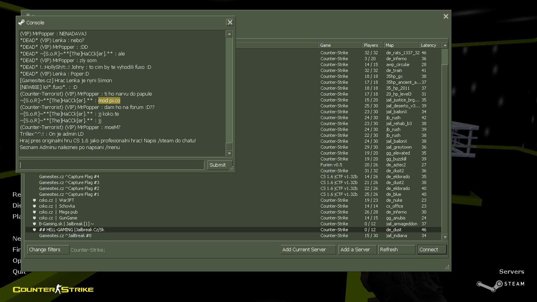Click Add a Server button
Image resolution: width=537 pixels, height=302 pixels.
coord(357,250)
